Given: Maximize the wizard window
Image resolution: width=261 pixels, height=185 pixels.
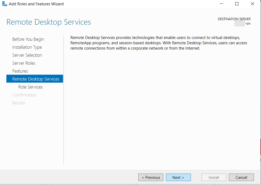Looking at the screenshot, I should point(237,4).
